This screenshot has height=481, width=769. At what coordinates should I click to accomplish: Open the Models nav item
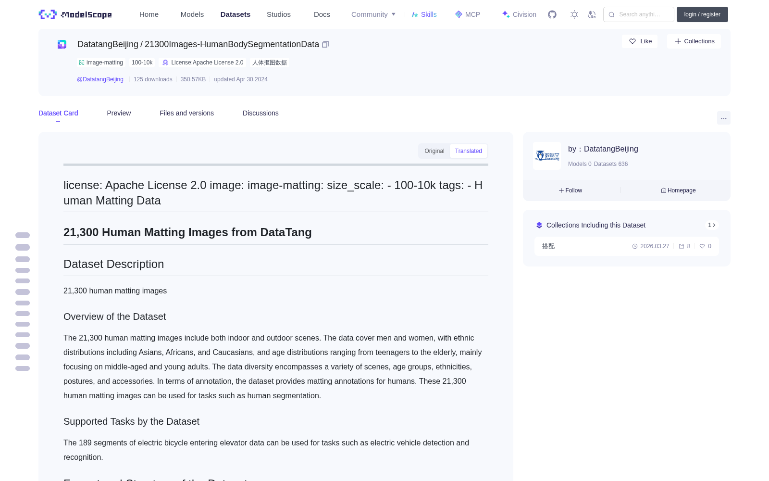click(x=192, y=14)
